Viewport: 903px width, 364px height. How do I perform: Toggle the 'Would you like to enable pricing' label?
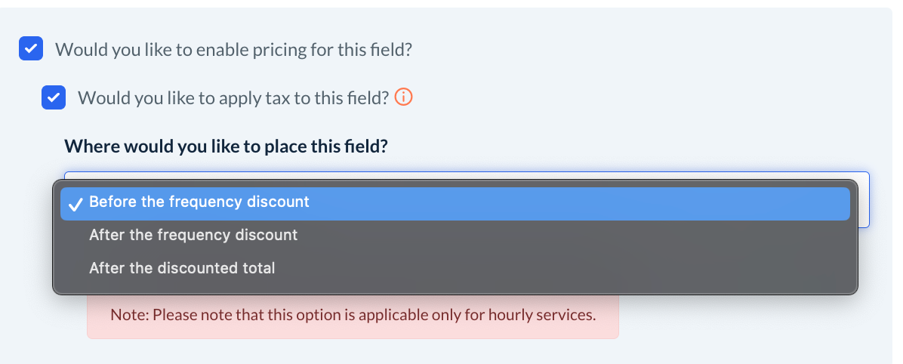233,51
